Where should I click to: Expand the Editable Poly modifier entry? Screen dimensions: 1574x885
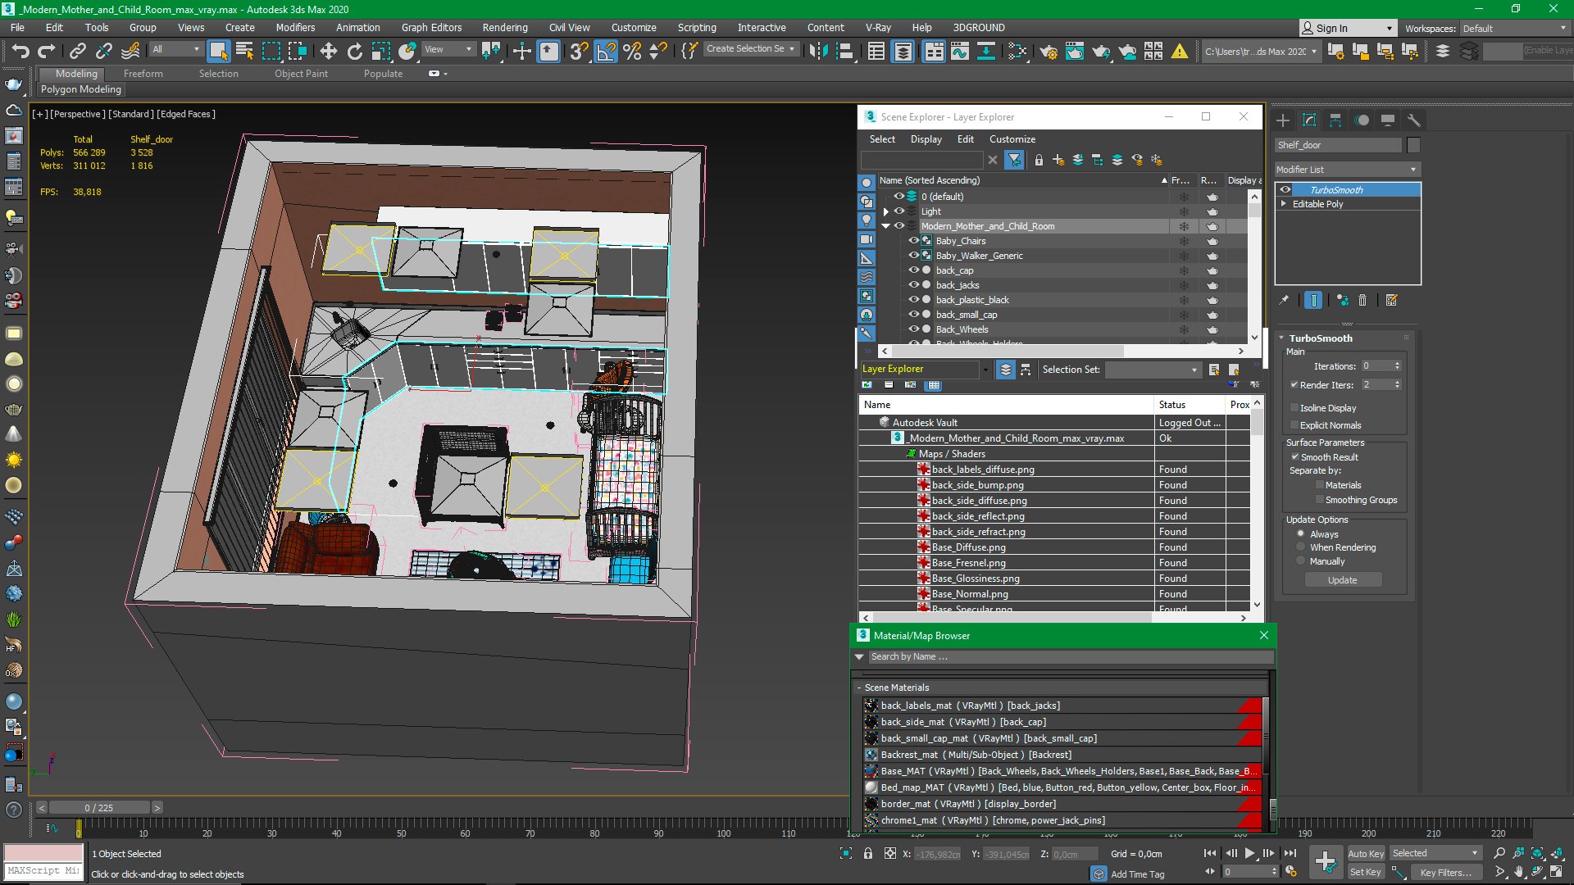(x=1284, y=204)
